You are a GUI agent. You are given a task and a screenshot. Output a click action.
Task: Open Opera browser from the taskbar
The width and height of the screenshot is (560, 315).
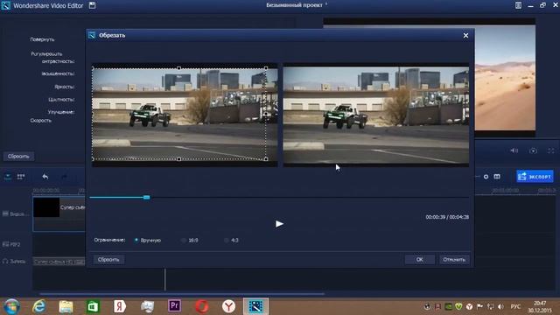coord(202,306)
